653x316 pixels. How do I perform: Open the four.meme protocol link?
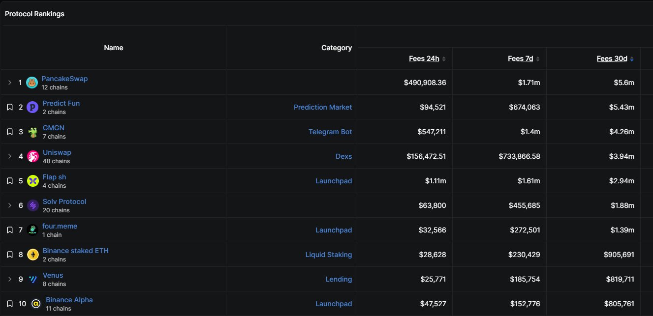[60, 226]
